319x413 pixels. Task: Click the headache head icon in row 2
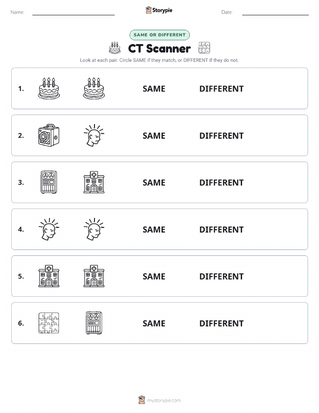click(x=94, y=136)
